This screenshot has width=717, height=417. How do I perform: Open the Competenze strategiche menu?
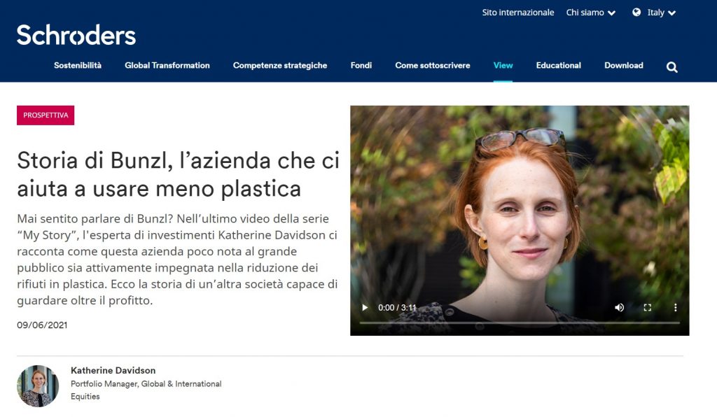280,65
